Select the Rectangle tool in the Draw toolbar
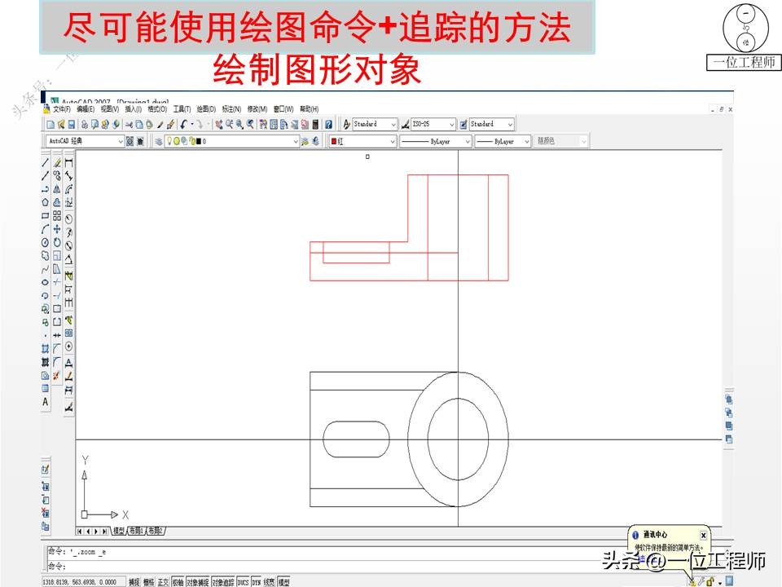The height and width of the screenshot is (587, 782). point(42,214)
